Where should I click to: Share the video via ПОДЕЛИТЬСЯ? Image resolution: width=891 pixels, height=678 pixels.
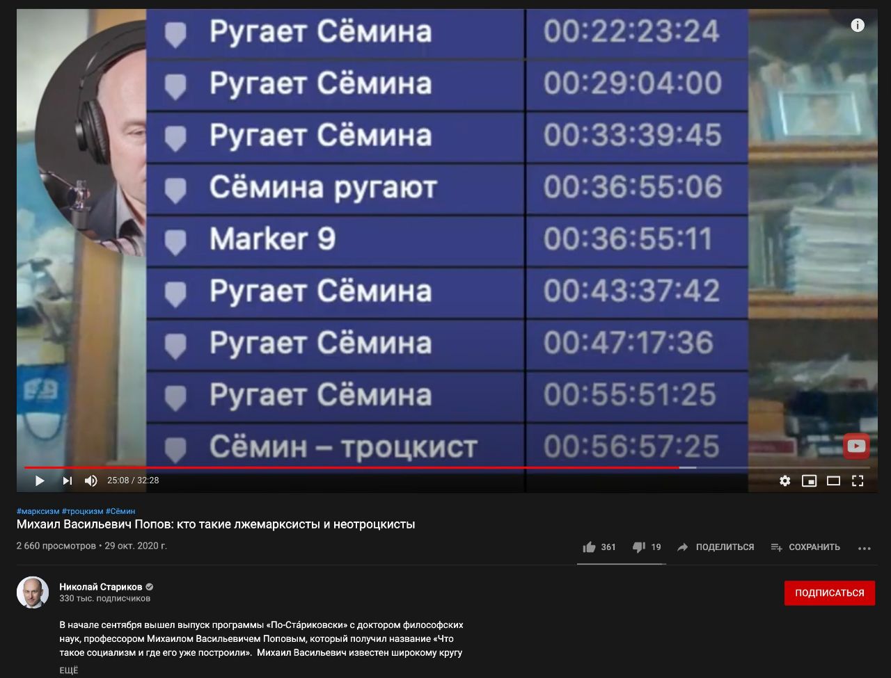pos(716,547)
